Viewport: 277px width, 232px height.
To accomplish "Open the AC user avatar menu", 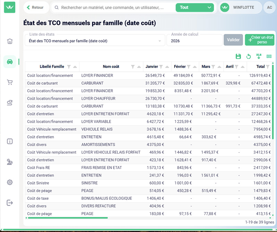I will pyautogui.click(x=269, y=7).
